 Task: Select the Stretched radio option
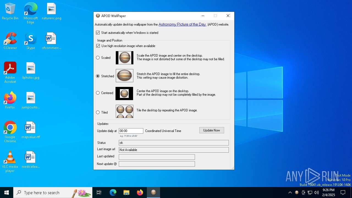click(x=105, y=76)
